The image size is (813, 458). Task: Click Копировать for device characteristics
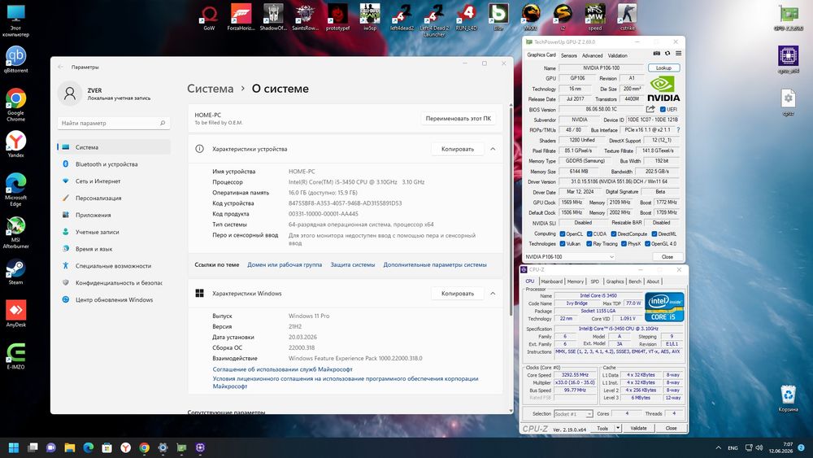tap(457, 149)
